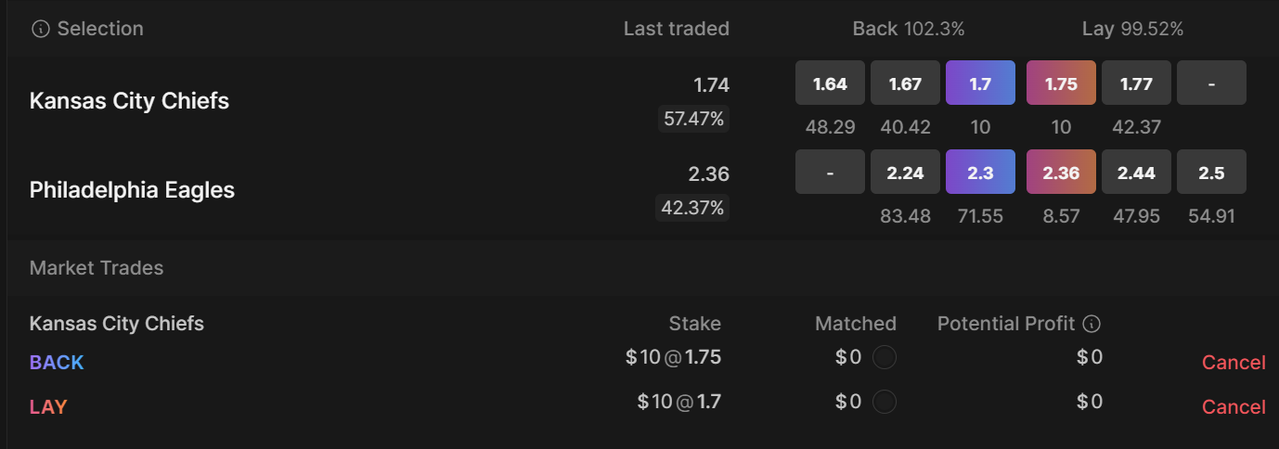This screenshot has height=449, width=1279.
Task: Cancel the LAY bet on Chiefs
Action: [x=1233, y=407]
